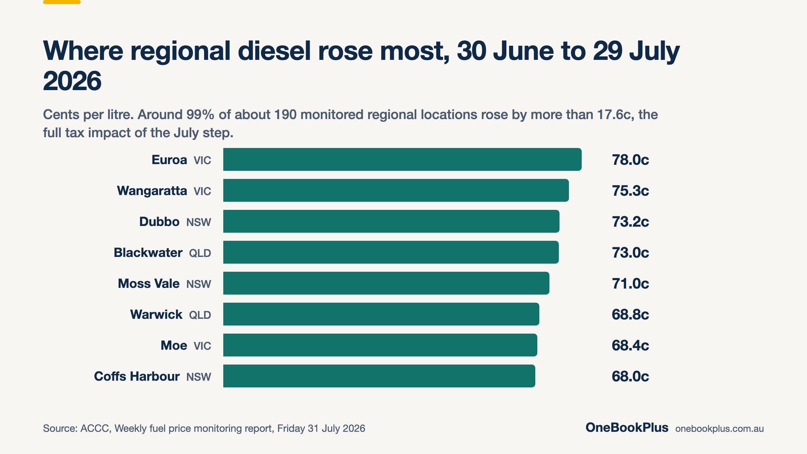Click the Warwick bar
Viewport: 807px width, 454px height.
(381, 314)
